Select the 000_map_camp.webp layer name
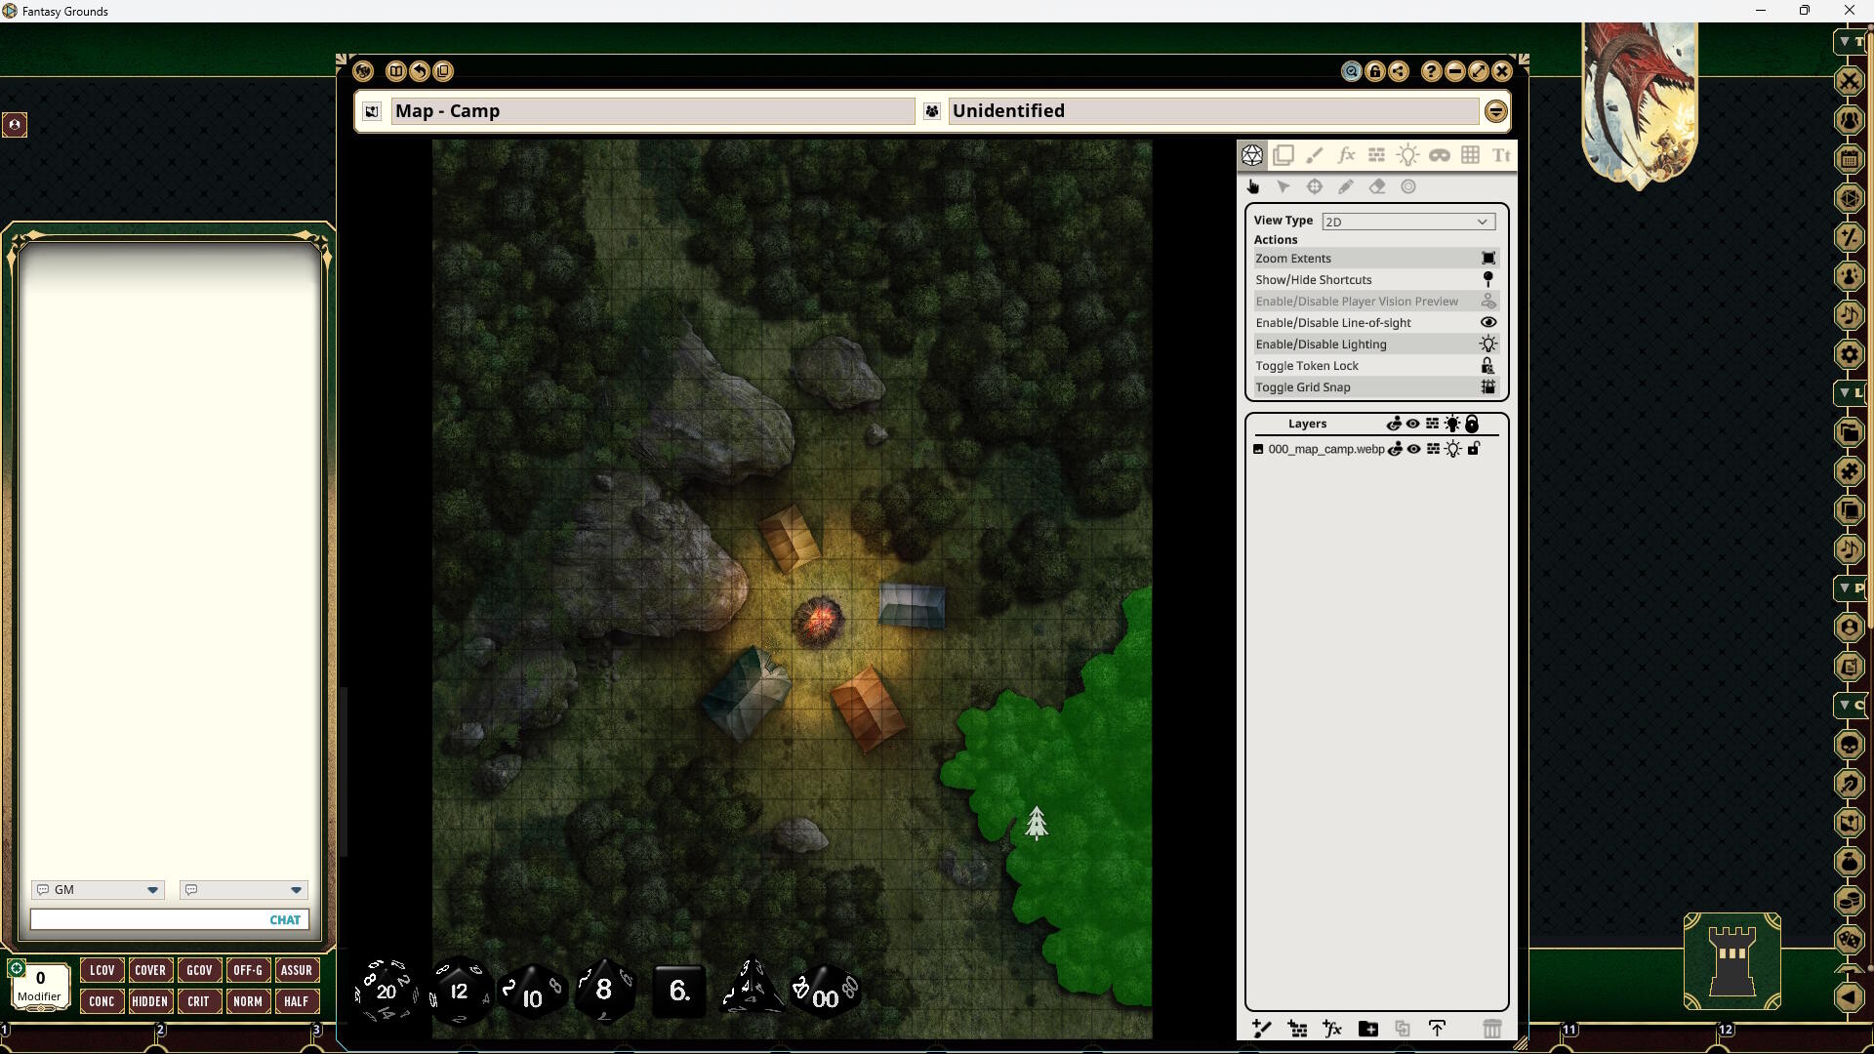1874x1054 pixels. tap(1325, 449)
